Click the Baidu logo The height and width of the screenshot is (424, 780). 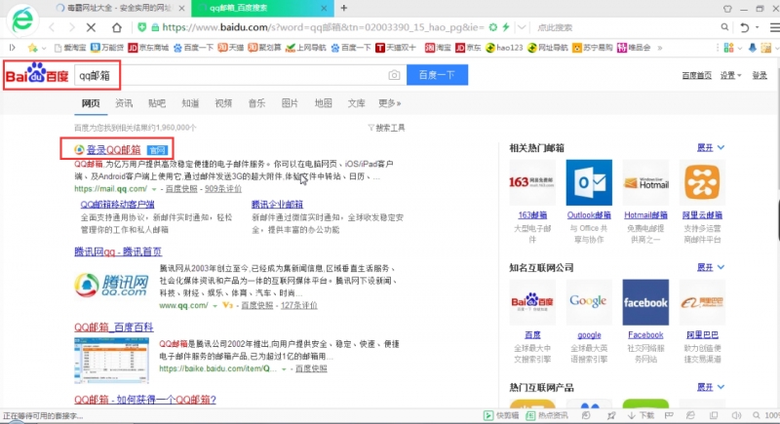coord(37,75)
